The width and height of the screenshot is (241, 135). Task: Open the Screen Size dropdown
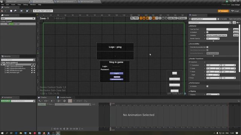click(172, 18)
